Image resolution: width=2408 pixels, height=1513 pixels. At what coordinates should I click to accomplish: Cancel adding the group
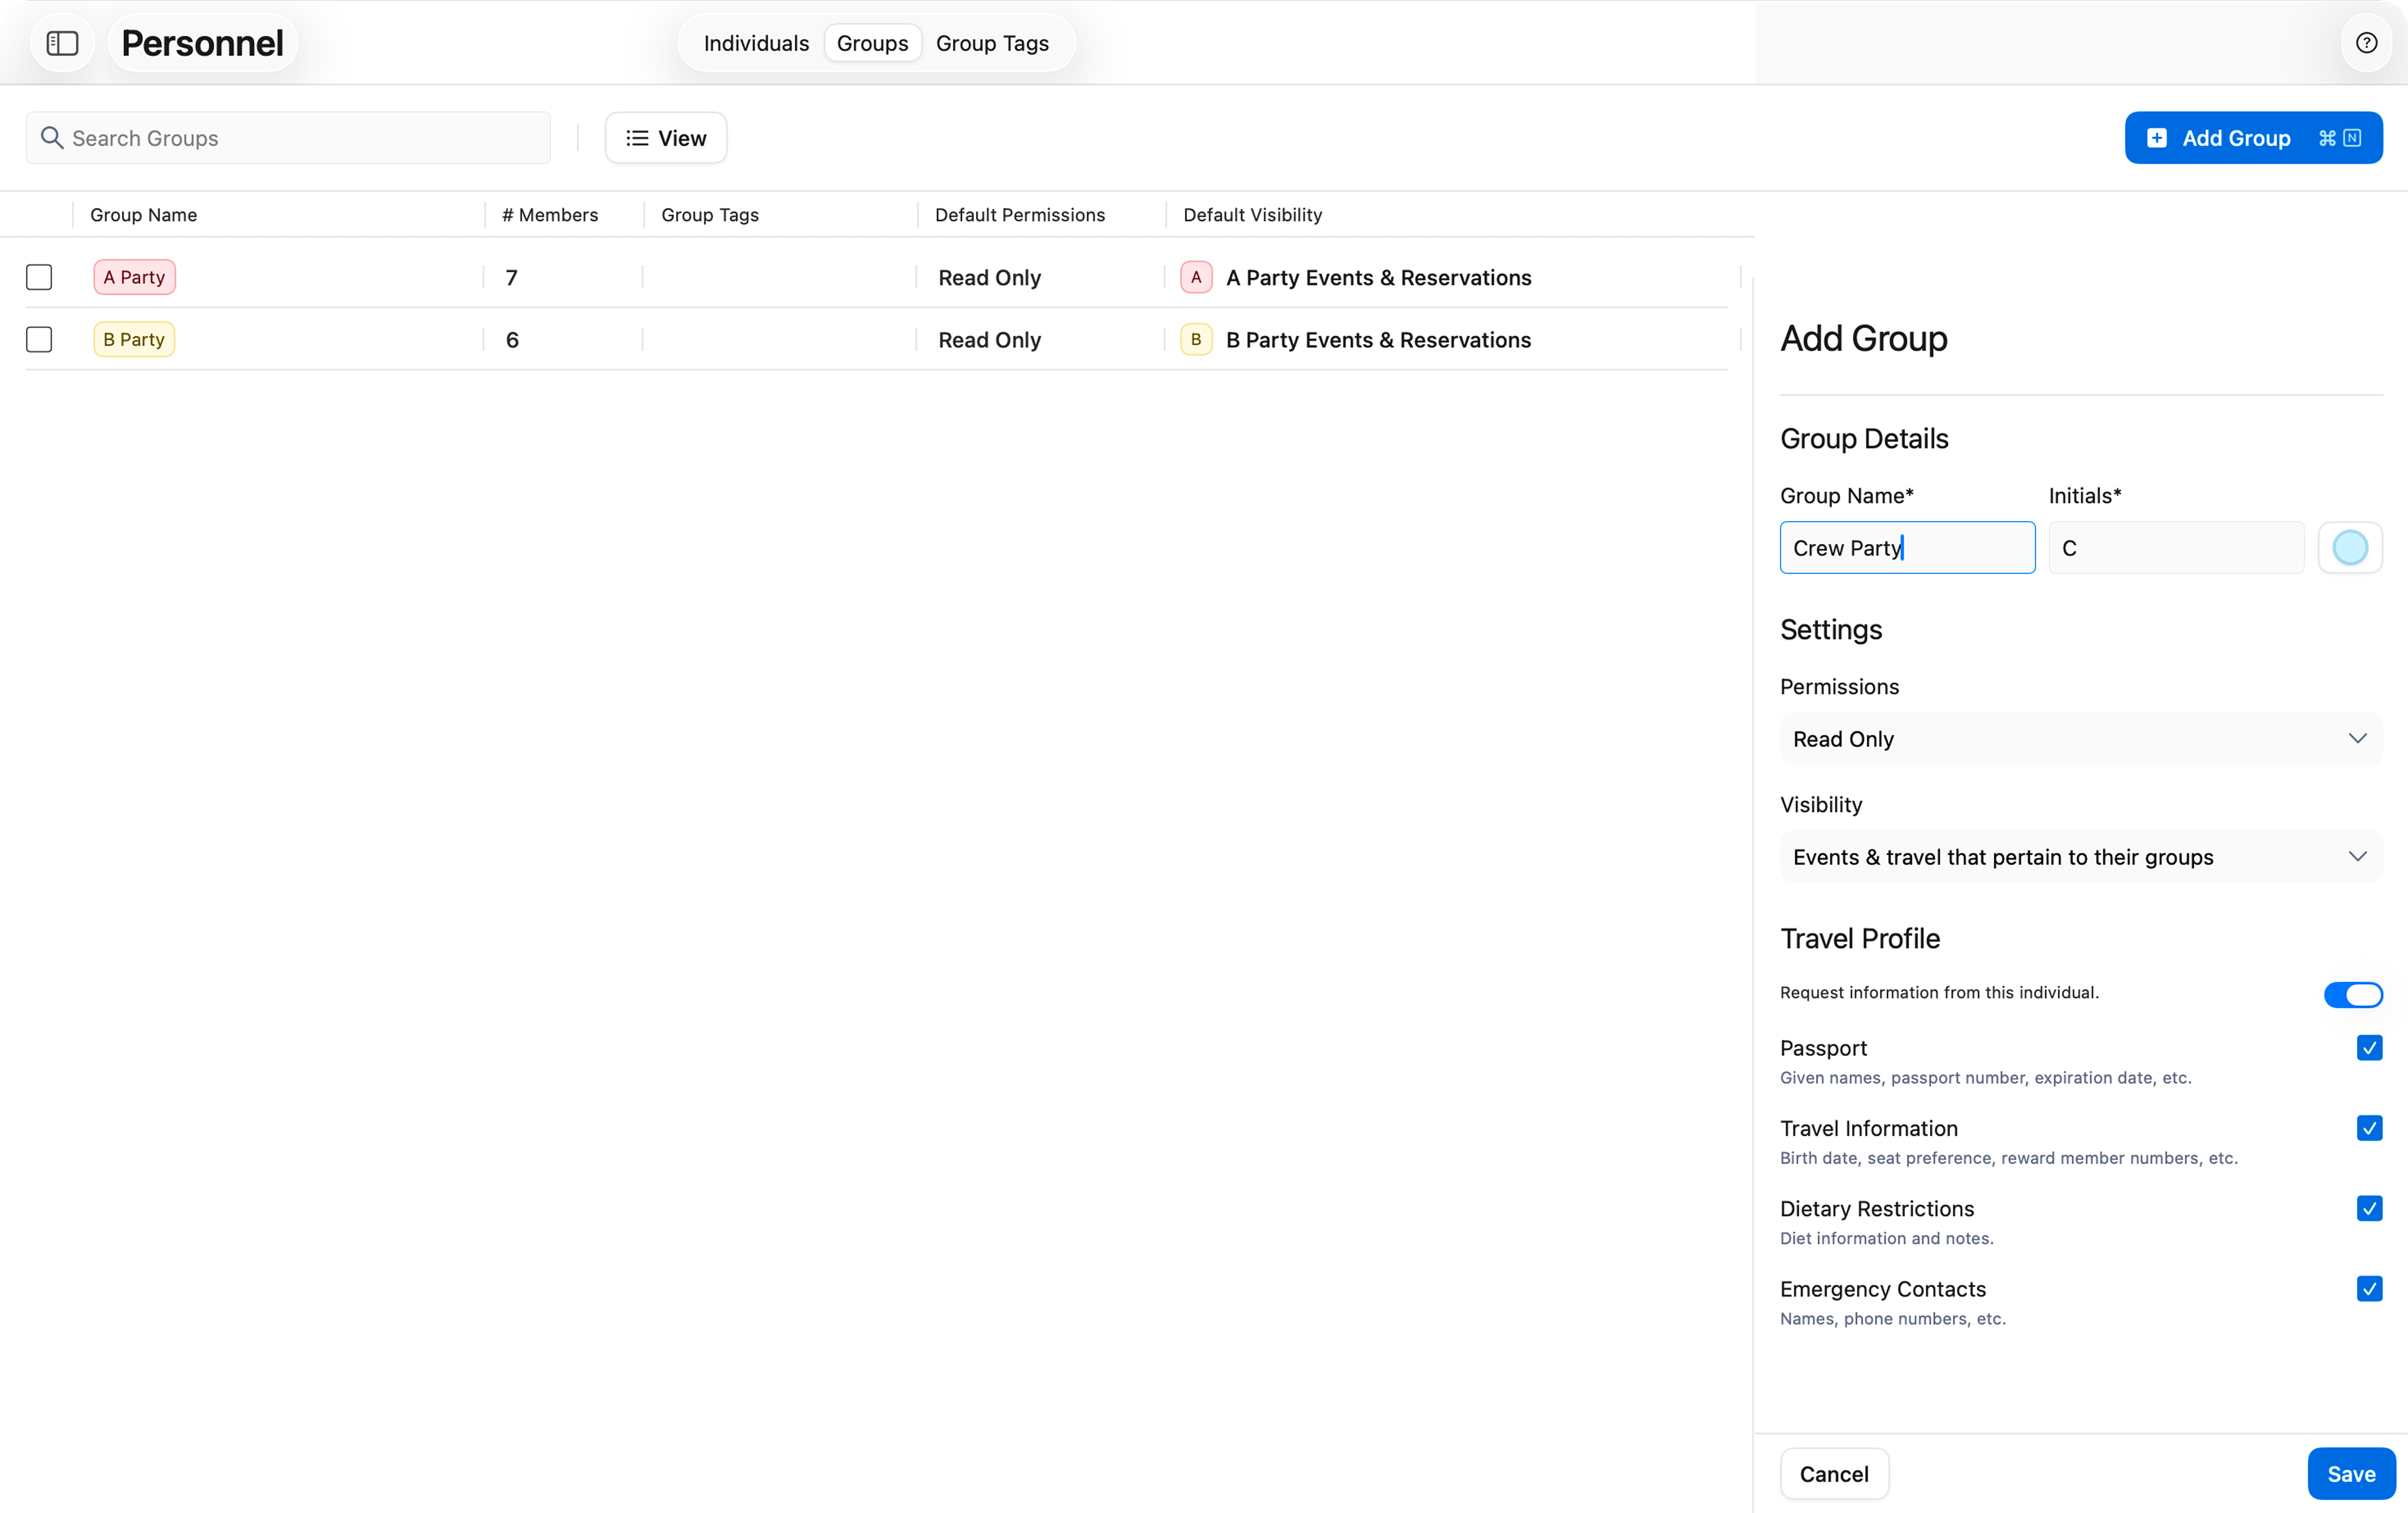tap(1833, 1474)
